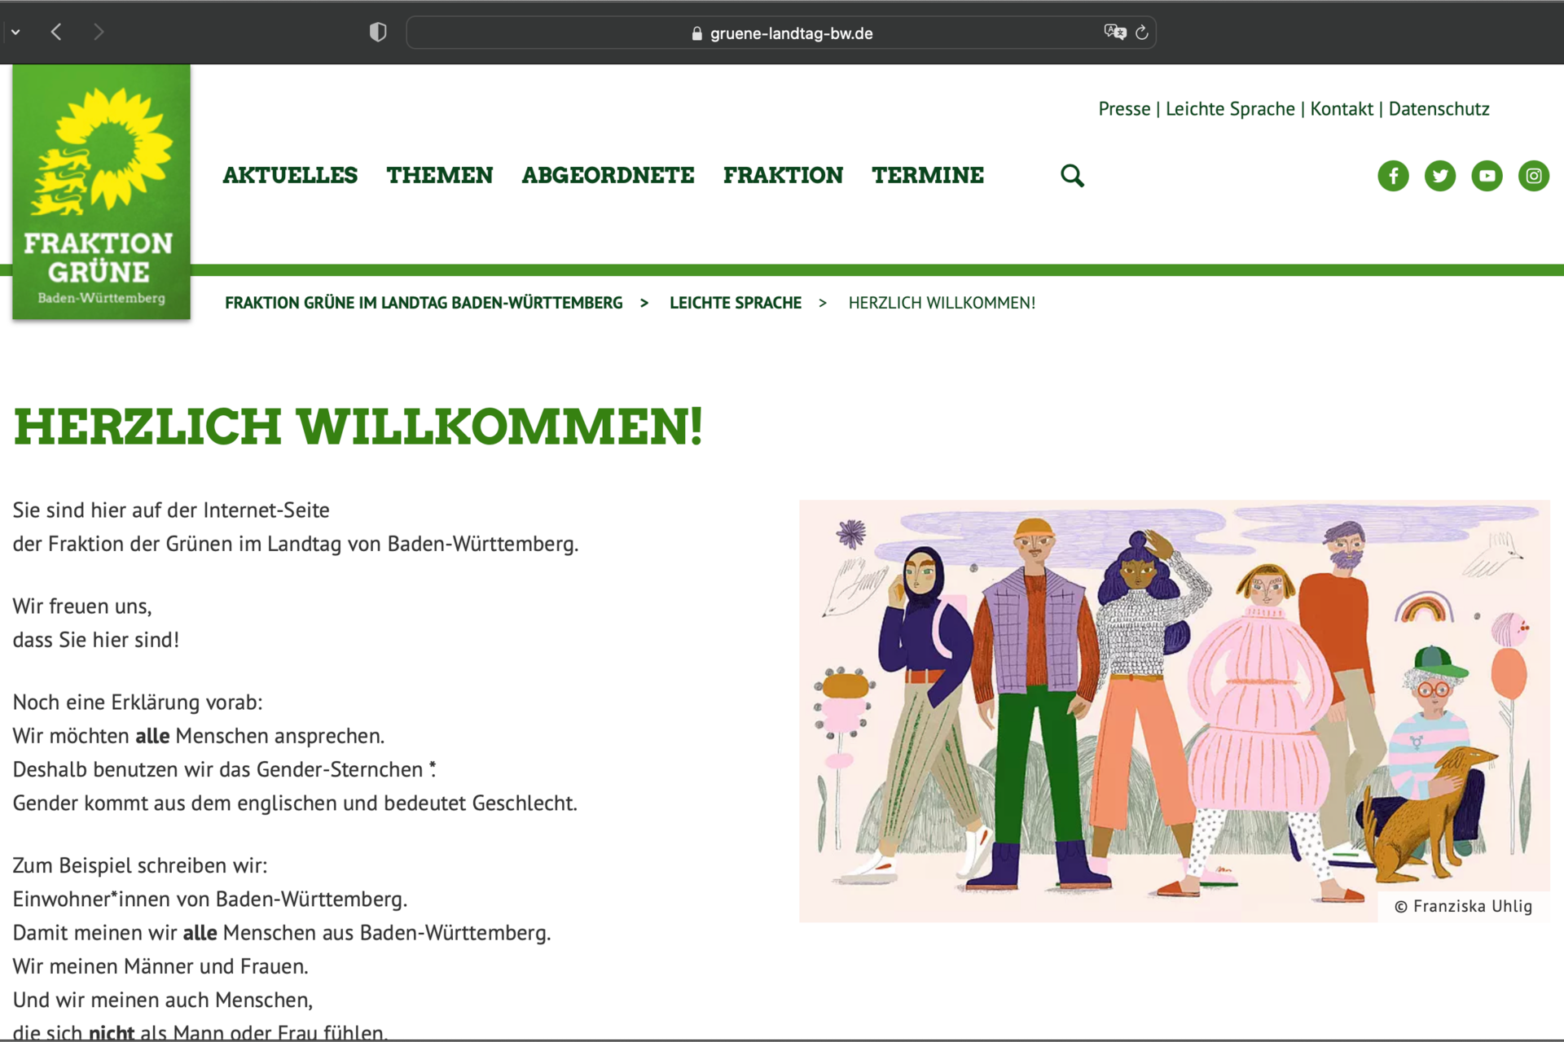This screenshot has height=1042, width=1564.
Task: Reload the page with refresh icon
Action: [1141, 33]
